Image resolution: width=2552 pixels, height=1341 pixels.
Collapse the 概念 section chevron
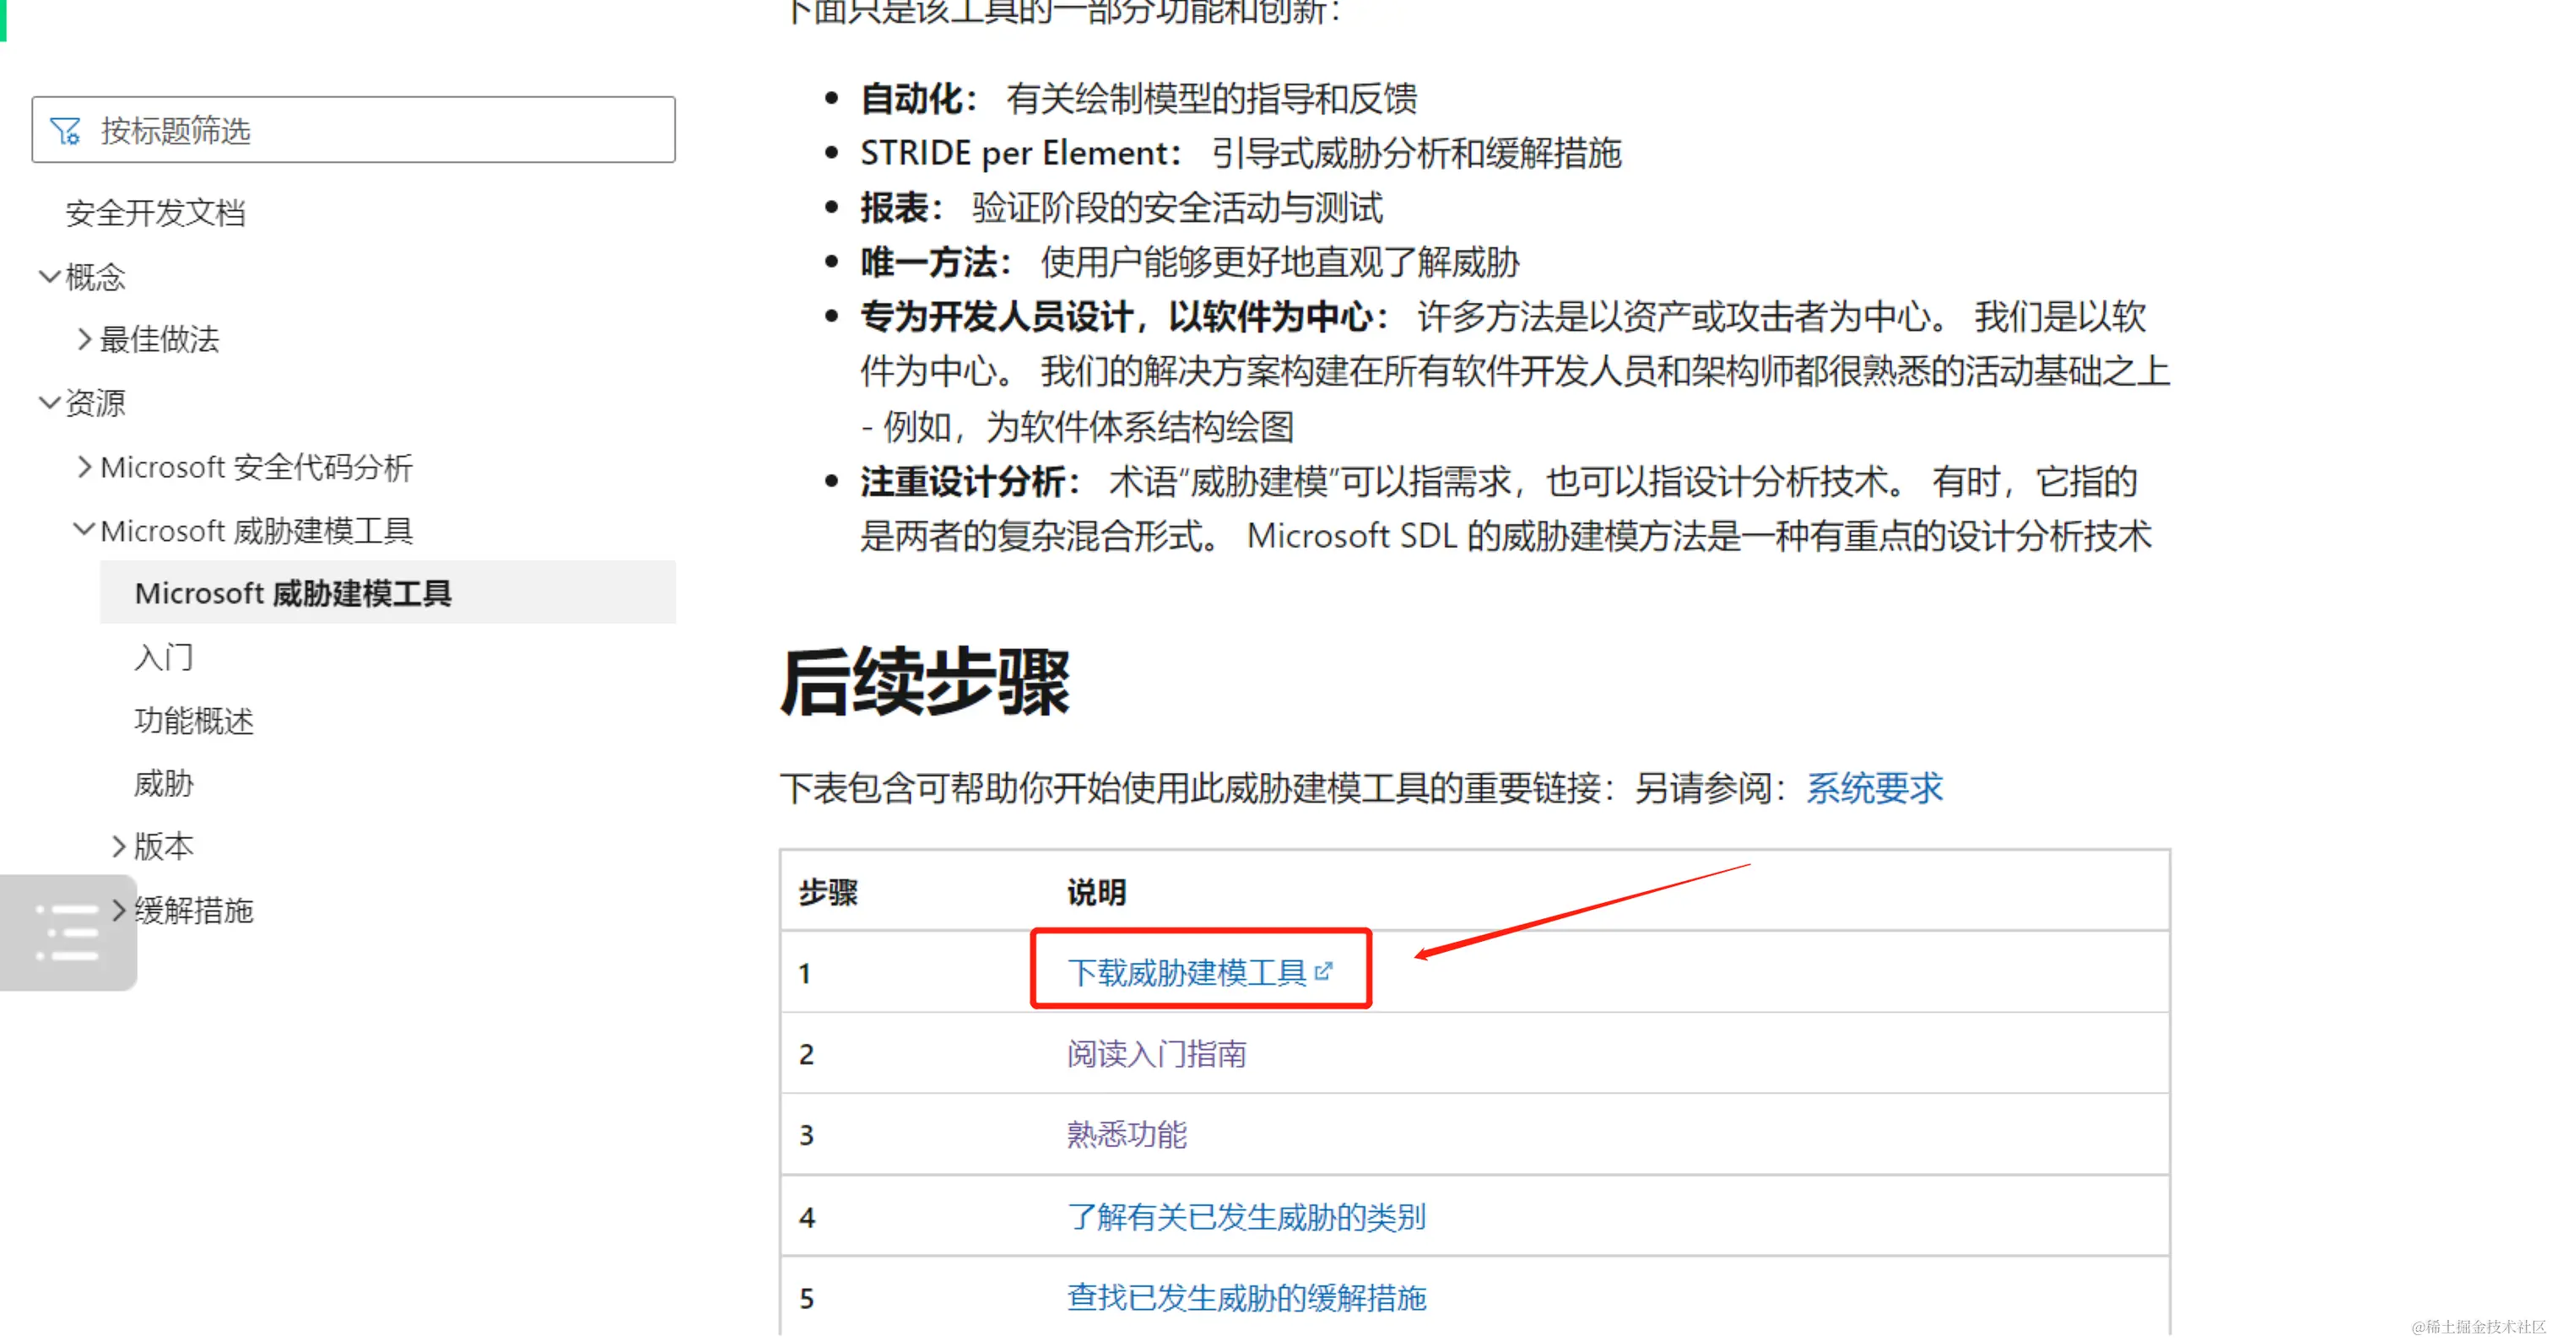(49, 276)
